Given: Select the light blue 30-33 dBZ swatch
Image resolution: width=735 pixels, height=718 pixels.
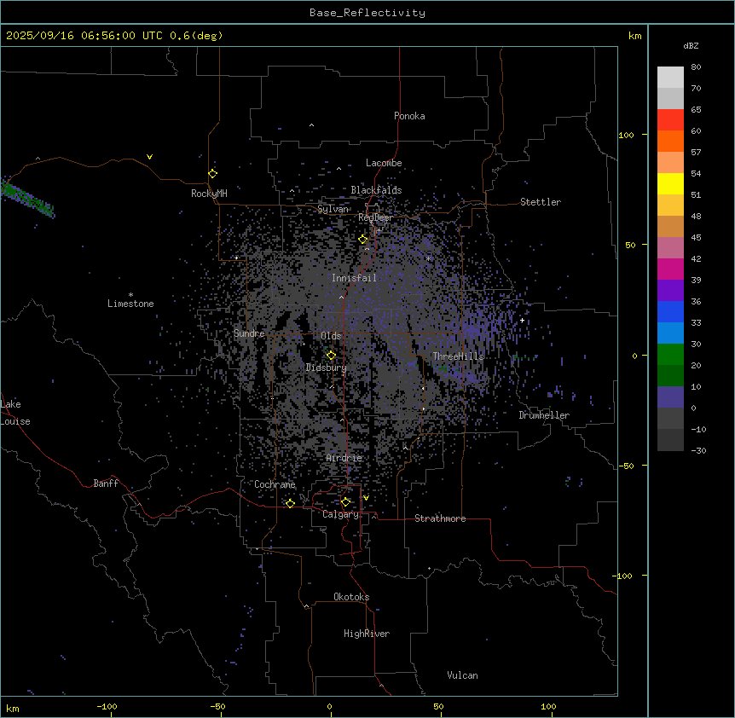Looking at the screenshot, I should (670, 333).
